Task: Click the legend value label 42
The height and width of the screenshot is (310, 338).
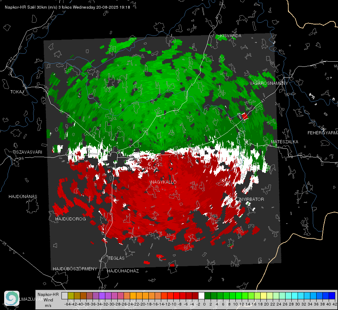Action: [x=335, y=304]
